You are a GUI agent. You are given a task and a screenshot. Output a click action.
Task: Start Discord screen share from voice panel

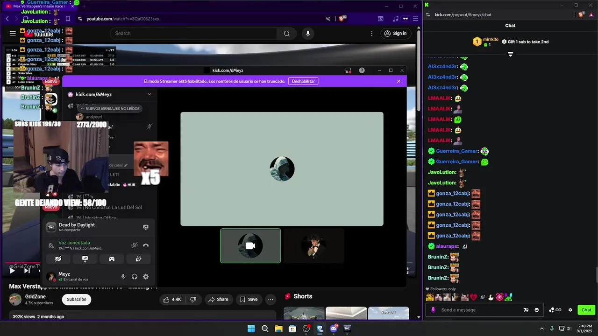tap(85, 259)
